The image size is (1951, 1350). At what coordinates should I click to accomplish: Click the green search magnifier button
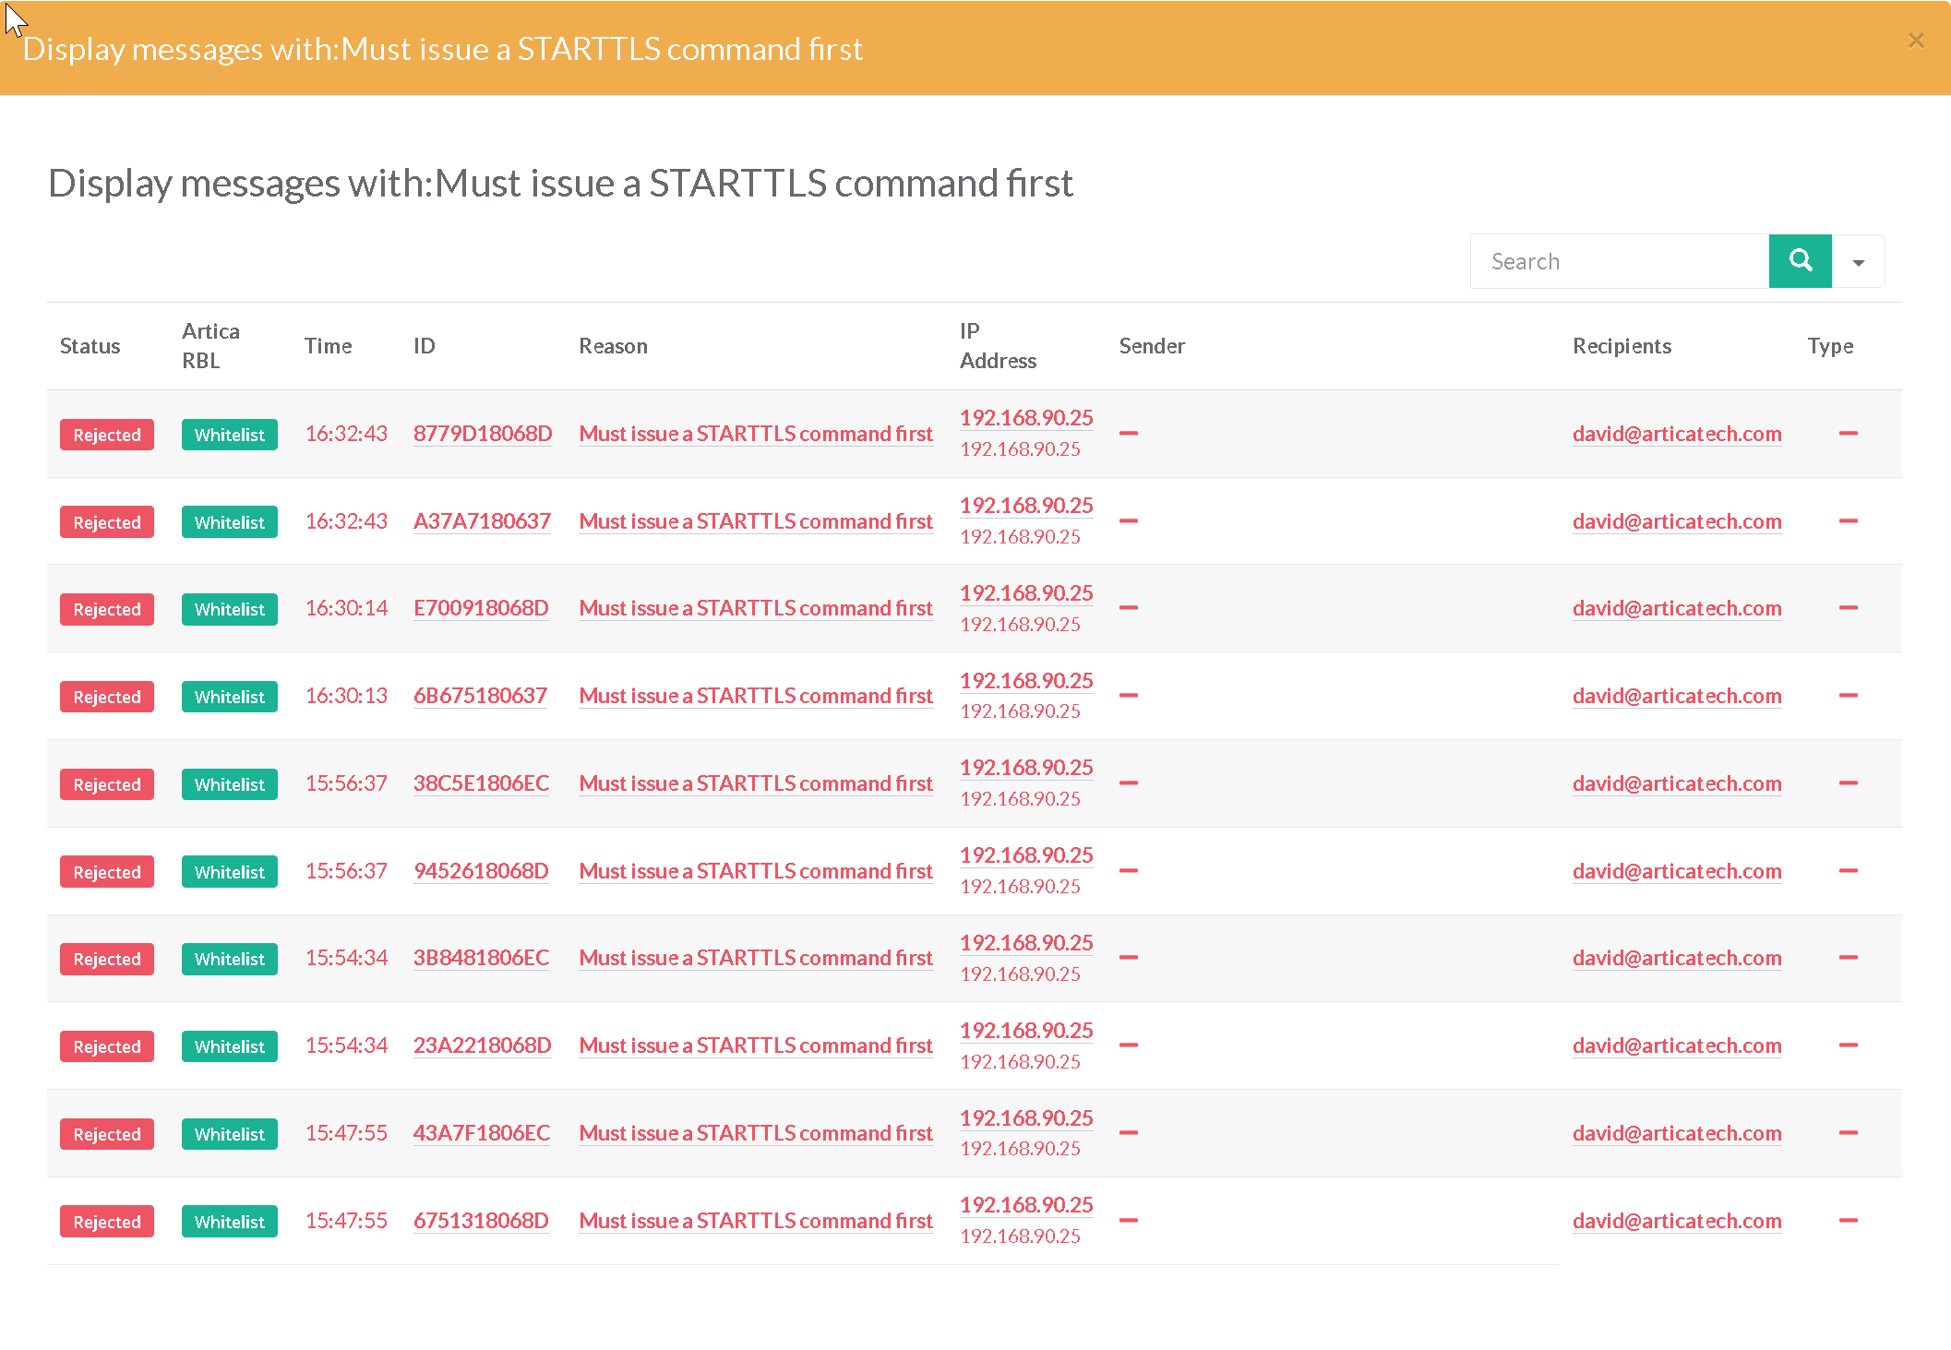[1800, 261]
